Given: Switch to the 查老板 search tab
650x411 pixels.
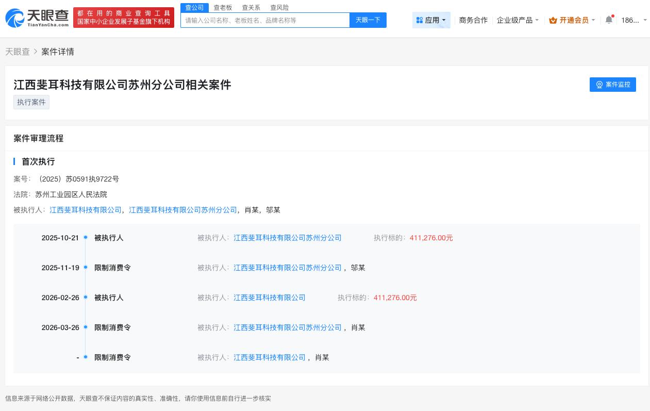Looking at the screenshot, I should tap(223, 7).
